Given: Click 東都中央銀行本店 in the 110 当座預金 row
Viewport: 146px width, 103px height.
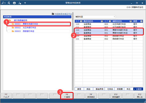Looking at the screenshot, I should pyautogui.click(x=120, y=30).
